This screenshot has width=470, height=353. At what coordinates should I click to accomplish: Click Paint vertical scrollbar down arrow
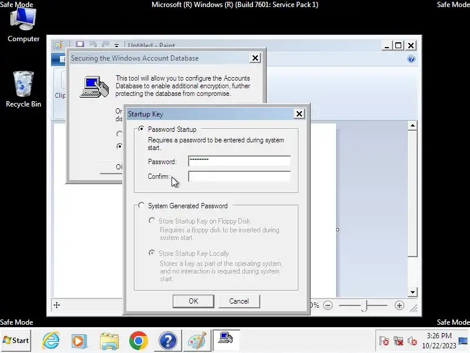[413, 292]
